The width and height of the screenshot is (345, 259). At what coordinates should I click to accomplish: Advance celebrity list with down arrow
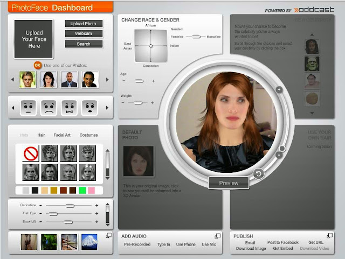pos(312,113)
